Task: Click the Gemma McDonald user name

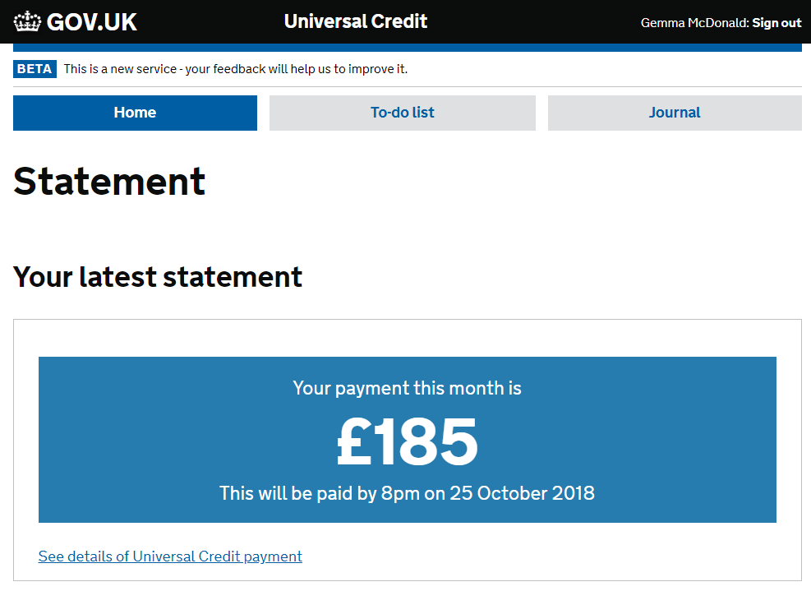Action: tap(694, 23)
